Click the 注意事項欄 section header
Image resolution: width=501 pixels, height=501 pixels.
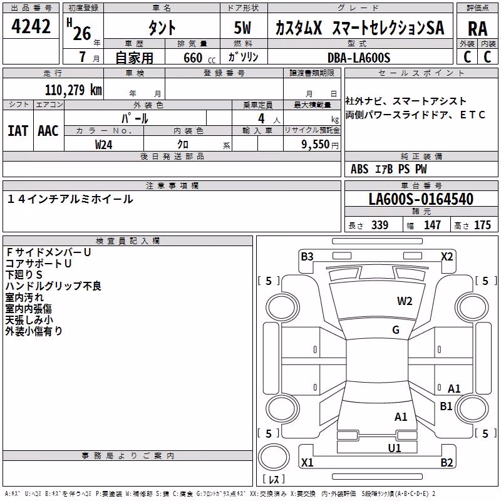172,185
